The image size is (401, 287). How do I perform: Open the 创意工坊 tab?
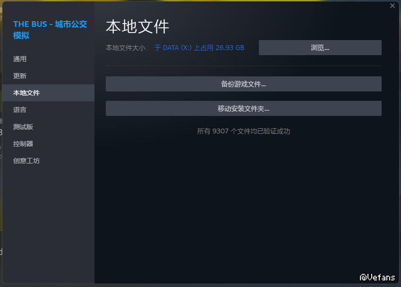point(26,161)
